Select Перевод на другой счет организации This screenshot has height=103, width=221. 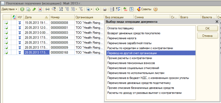click(x=151, y=53)
